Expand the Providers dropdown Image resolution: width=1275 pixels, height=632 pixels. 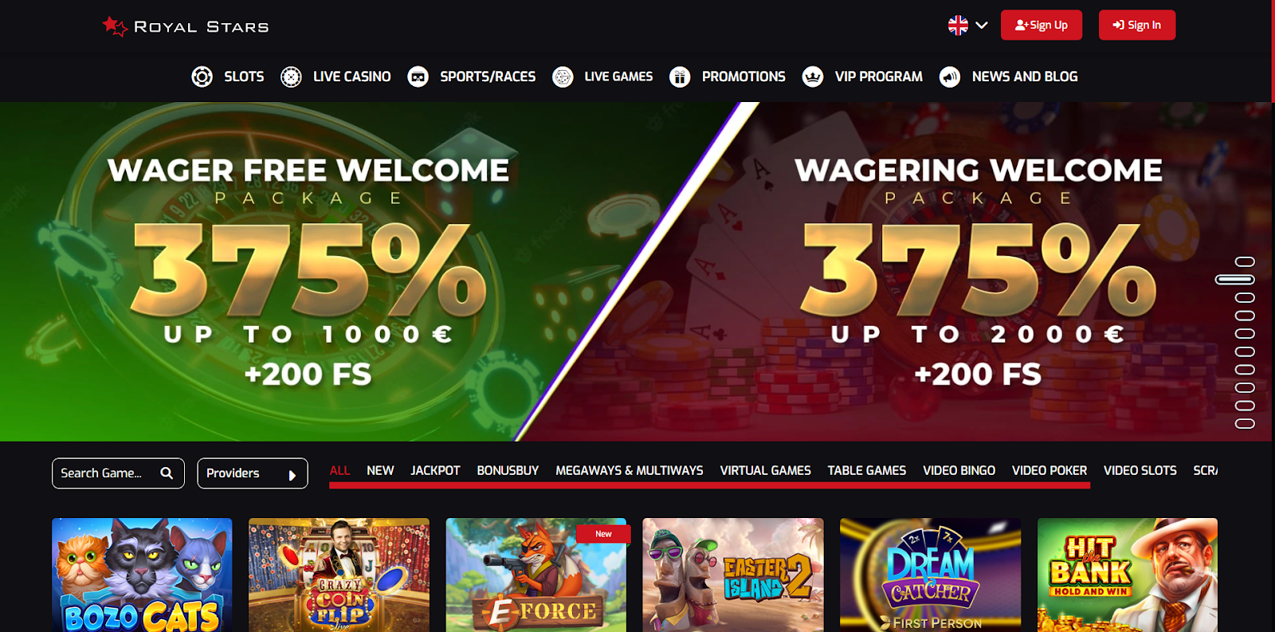(253, 473)
